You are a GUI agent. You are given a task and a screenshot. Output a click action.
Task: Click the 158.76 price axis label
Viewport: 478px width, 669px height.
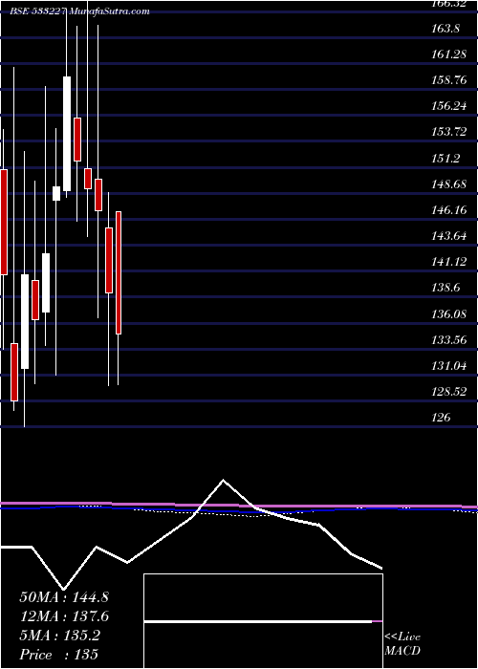[449, 80]
